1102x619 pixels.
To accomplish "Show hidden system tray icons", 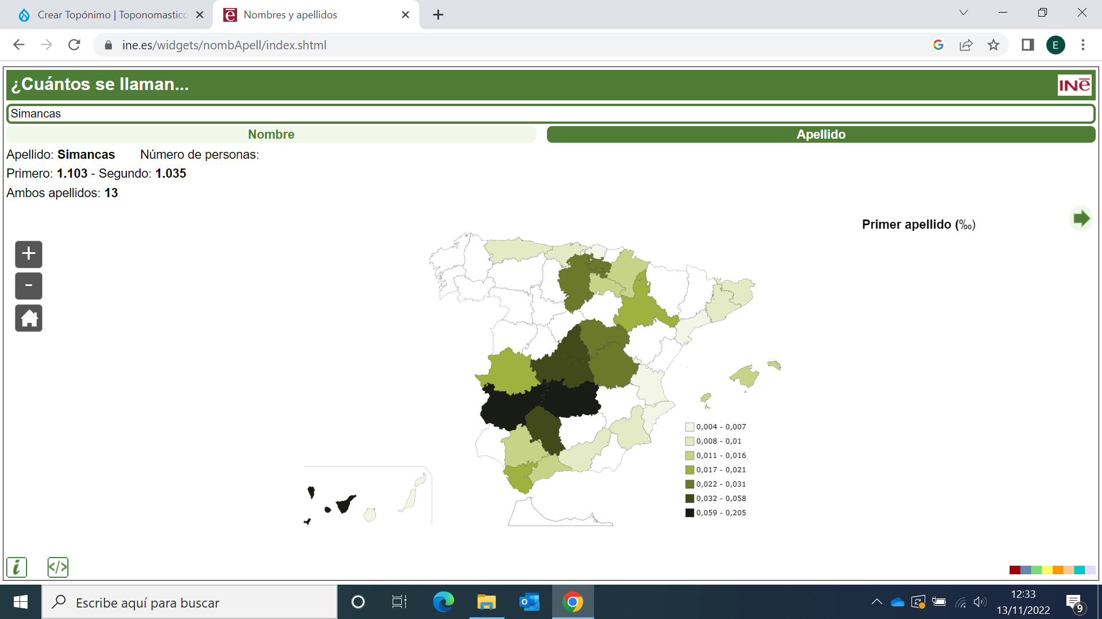I will coord(876,602).
